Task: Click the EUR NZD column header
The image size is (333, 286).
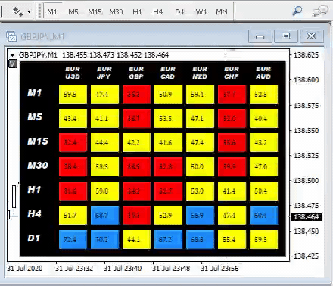Action: tap(200, 73)
